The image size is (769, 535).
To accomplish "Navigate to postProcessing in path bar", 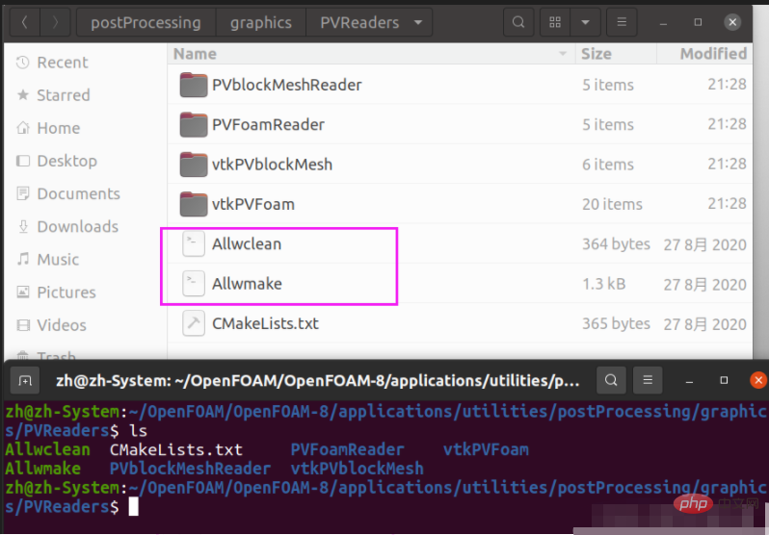I will point(146,22).
